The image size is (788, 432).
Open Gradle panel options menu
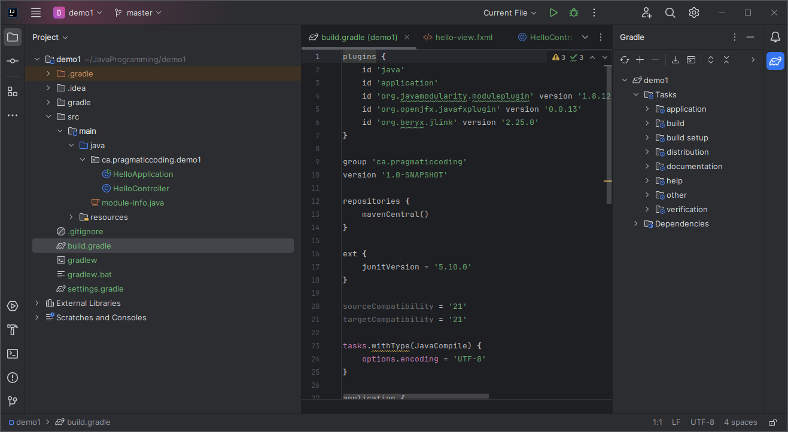(735, 37)
